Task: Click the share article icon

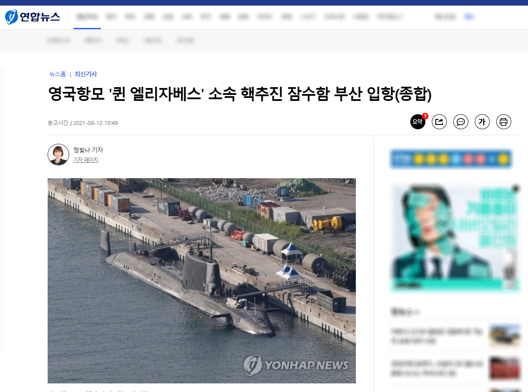Action: [439, 122]
